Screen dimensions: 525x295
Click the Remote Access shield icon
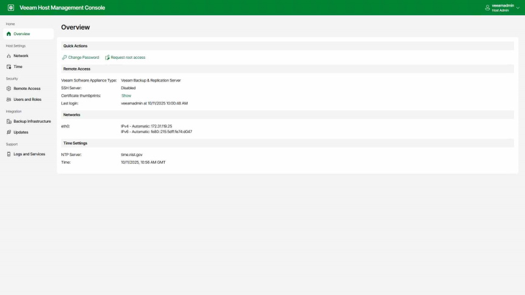[x=9, y=89]
